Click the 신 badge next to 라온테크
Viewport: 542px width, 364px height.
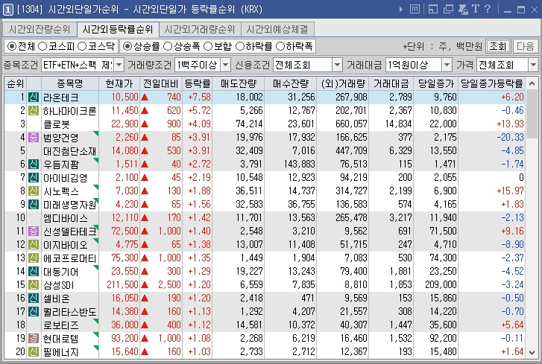click(x=34, y=98)
